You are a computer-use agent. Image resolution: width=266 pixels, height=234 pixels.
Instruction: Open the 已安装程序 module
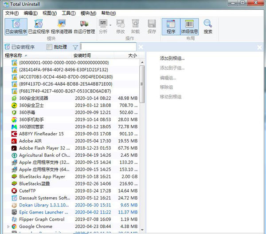16,27
